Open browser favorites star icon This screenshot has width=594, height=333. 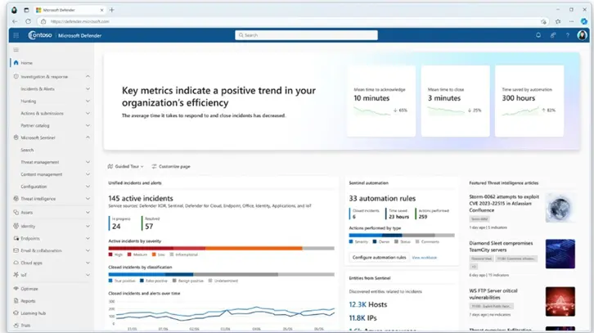[x=558, y=21]
